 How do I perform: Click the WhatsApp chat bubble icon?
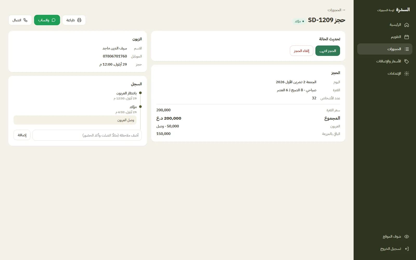(x=54, y=20)
